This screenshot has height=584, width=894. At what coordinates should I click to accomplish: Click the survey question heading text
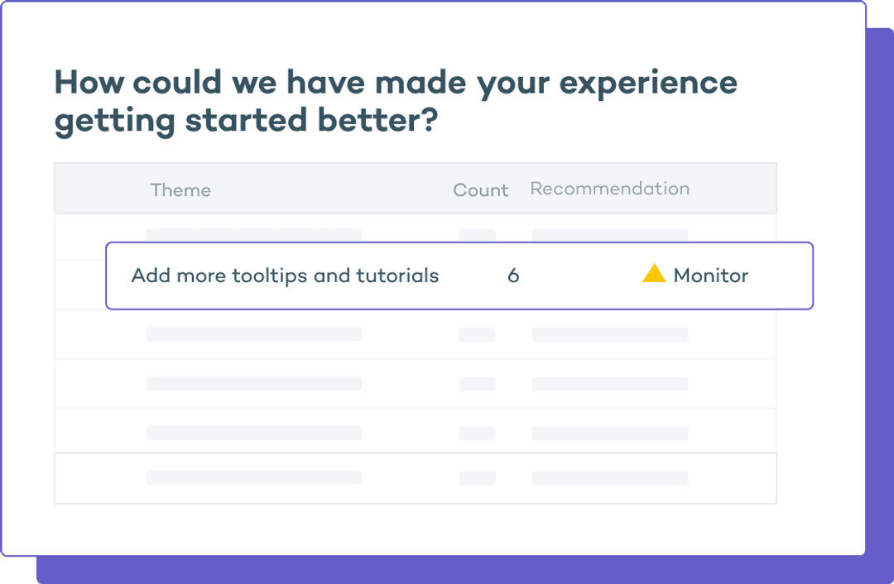(395, 102)
